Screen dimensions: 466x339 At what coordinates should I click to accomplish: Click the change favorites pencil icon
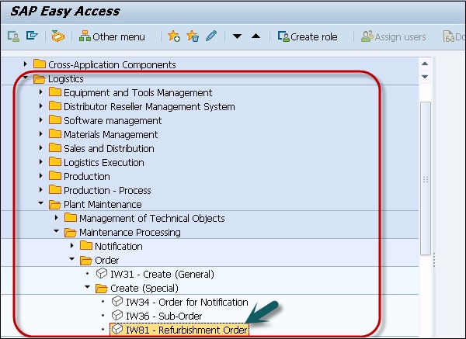[x=210, y=36]
